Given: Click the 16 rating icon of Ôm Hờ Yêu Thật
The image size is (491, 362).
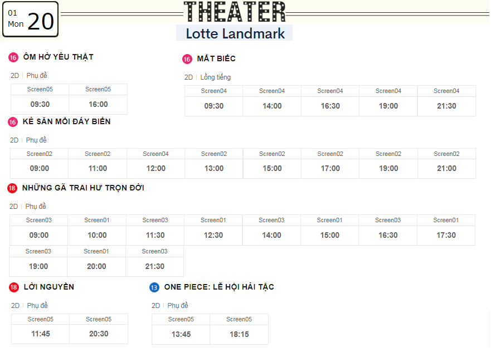Looking at the screenshot, I should point(13,57).
